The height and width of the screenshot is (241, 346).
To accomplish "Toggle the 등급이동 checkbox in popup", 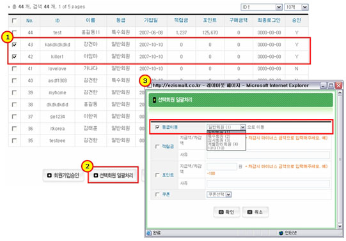I will [157, 127].
